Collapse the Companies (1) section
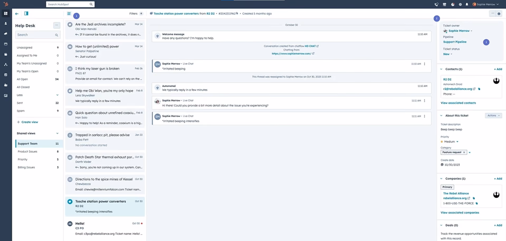The width and height of the screenshot is (506, 241). click(x=441, y=179)
